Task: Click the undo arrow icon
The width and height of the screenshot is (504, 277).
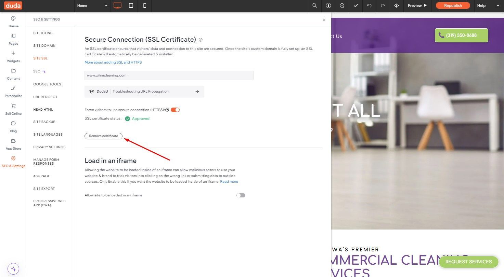Action: pyautogui.click(x=369, y=5)
